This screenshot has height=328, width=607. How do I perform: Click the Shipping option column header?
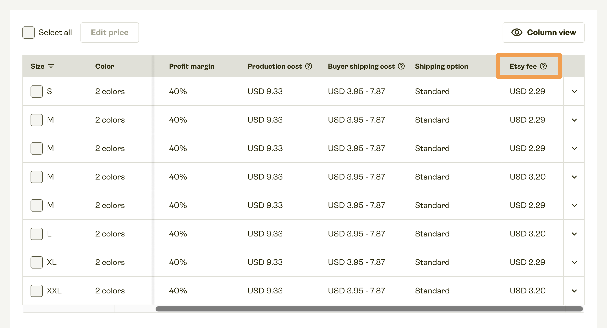point(441,66)
